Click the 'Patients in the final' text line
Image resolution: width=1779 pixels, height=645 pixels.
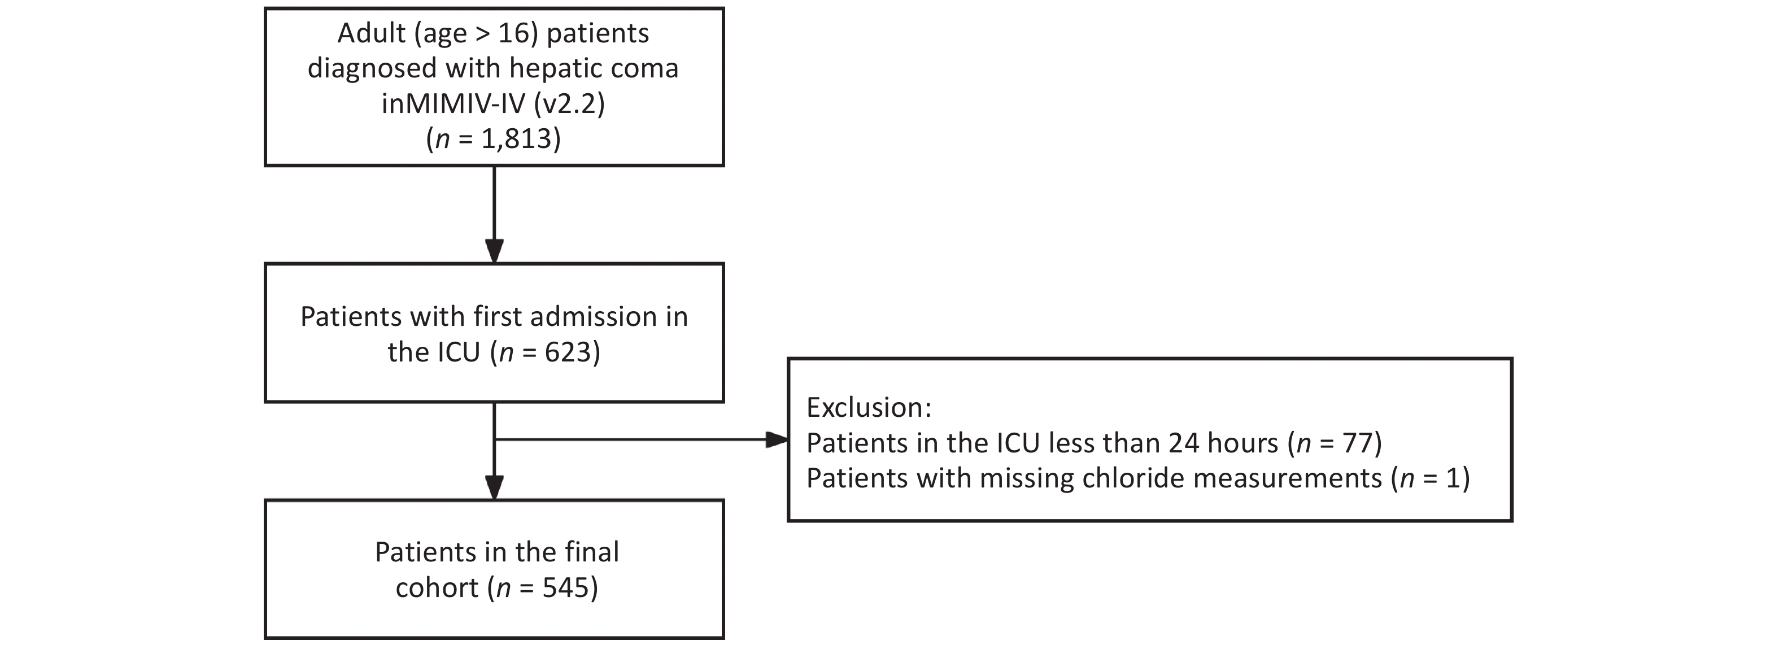click(496, 552)
